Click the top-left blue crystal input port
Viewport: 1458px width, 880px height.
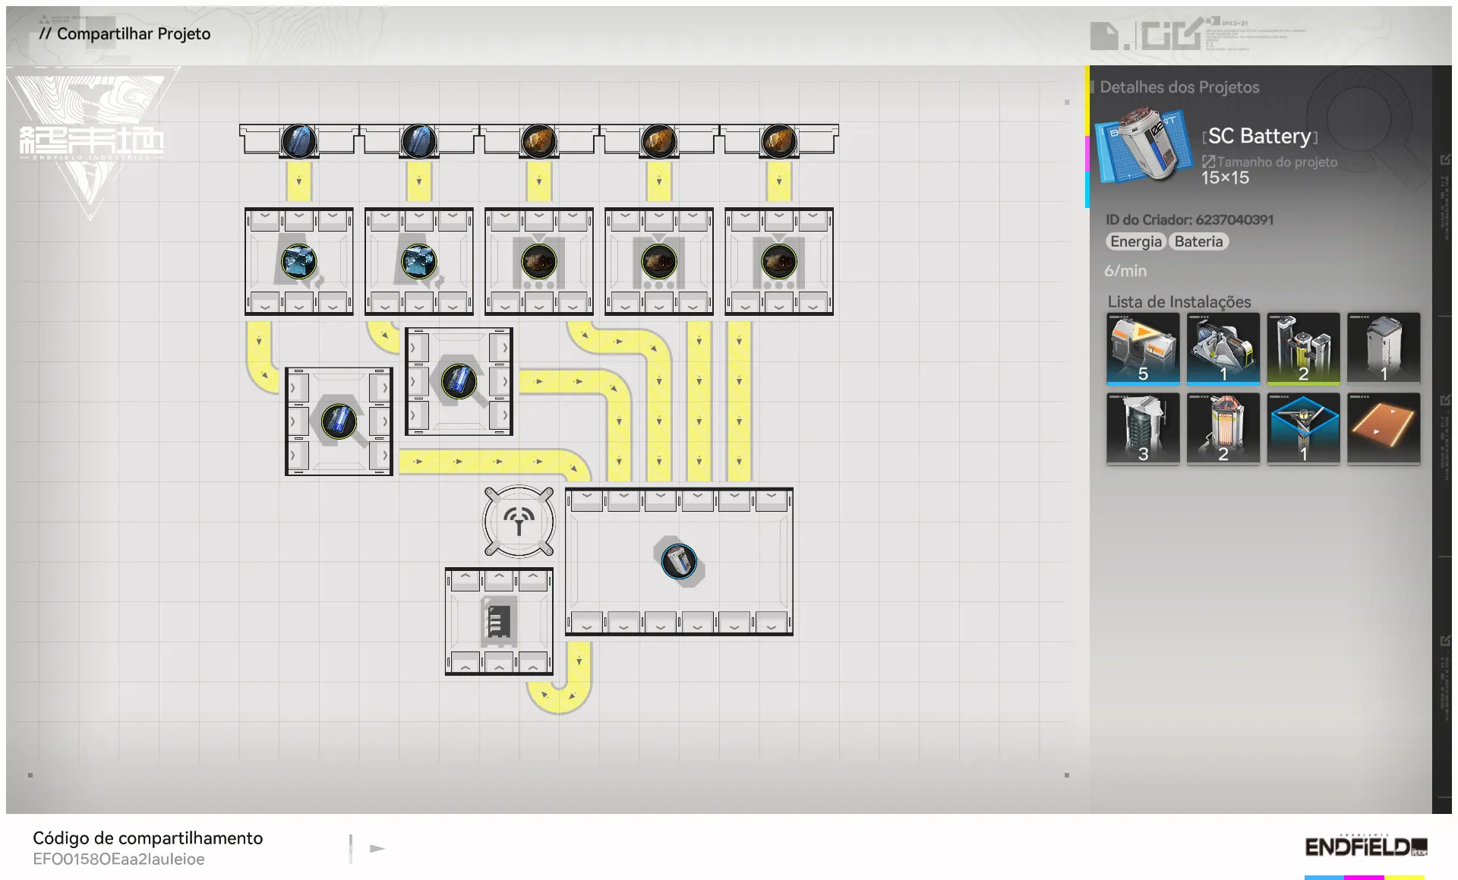(x=298, y=141)
